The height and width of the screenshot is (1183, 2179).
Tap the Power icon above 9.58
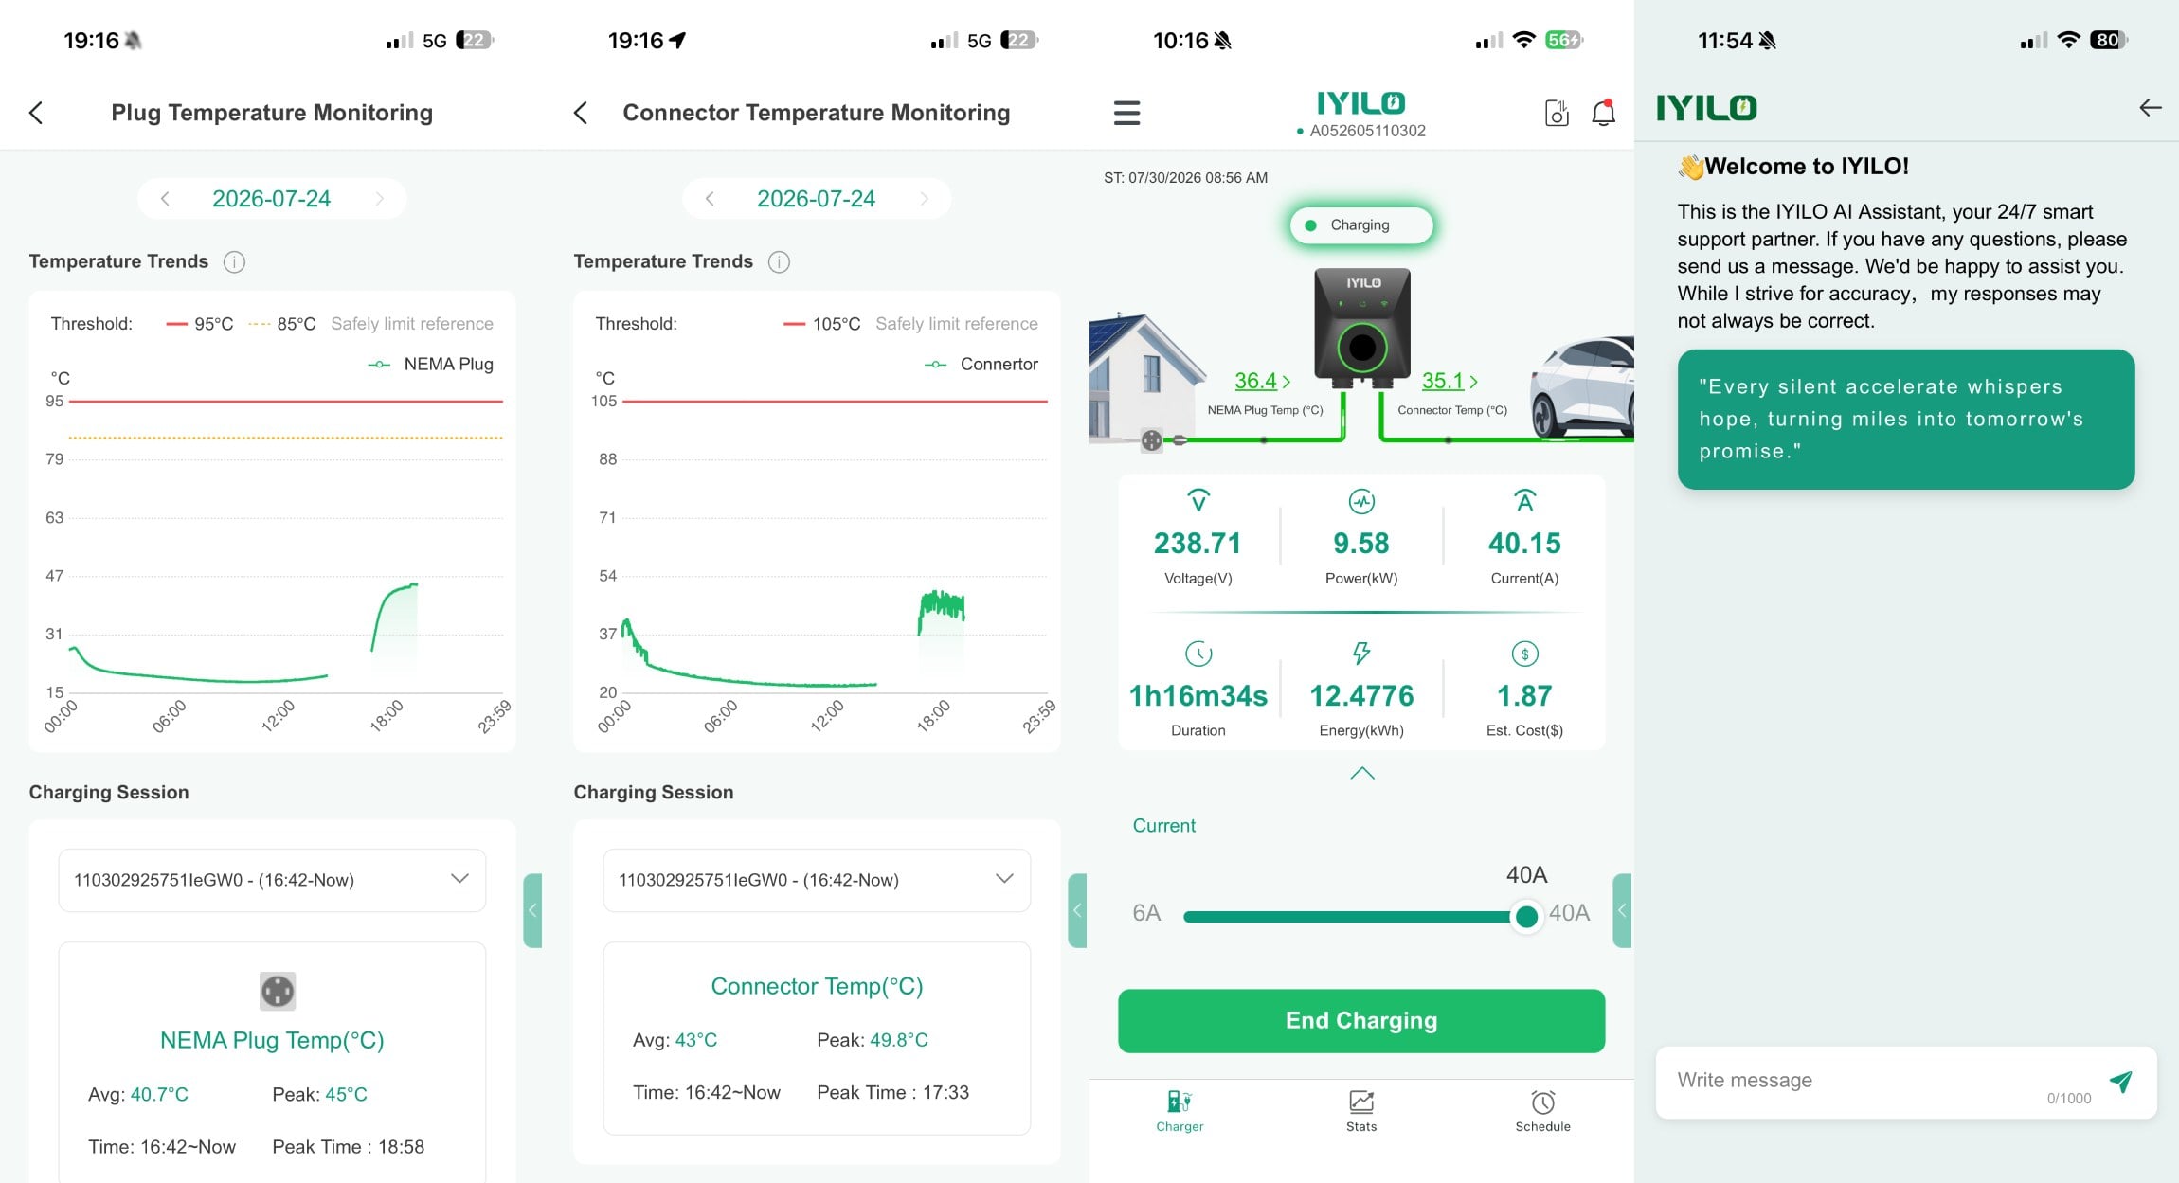coord(1361,500)
